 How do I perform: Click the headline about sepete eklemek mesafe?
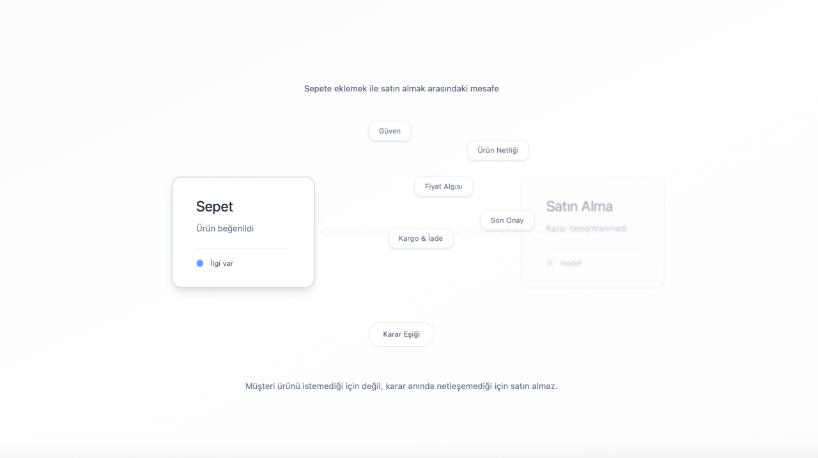(401, 89)
